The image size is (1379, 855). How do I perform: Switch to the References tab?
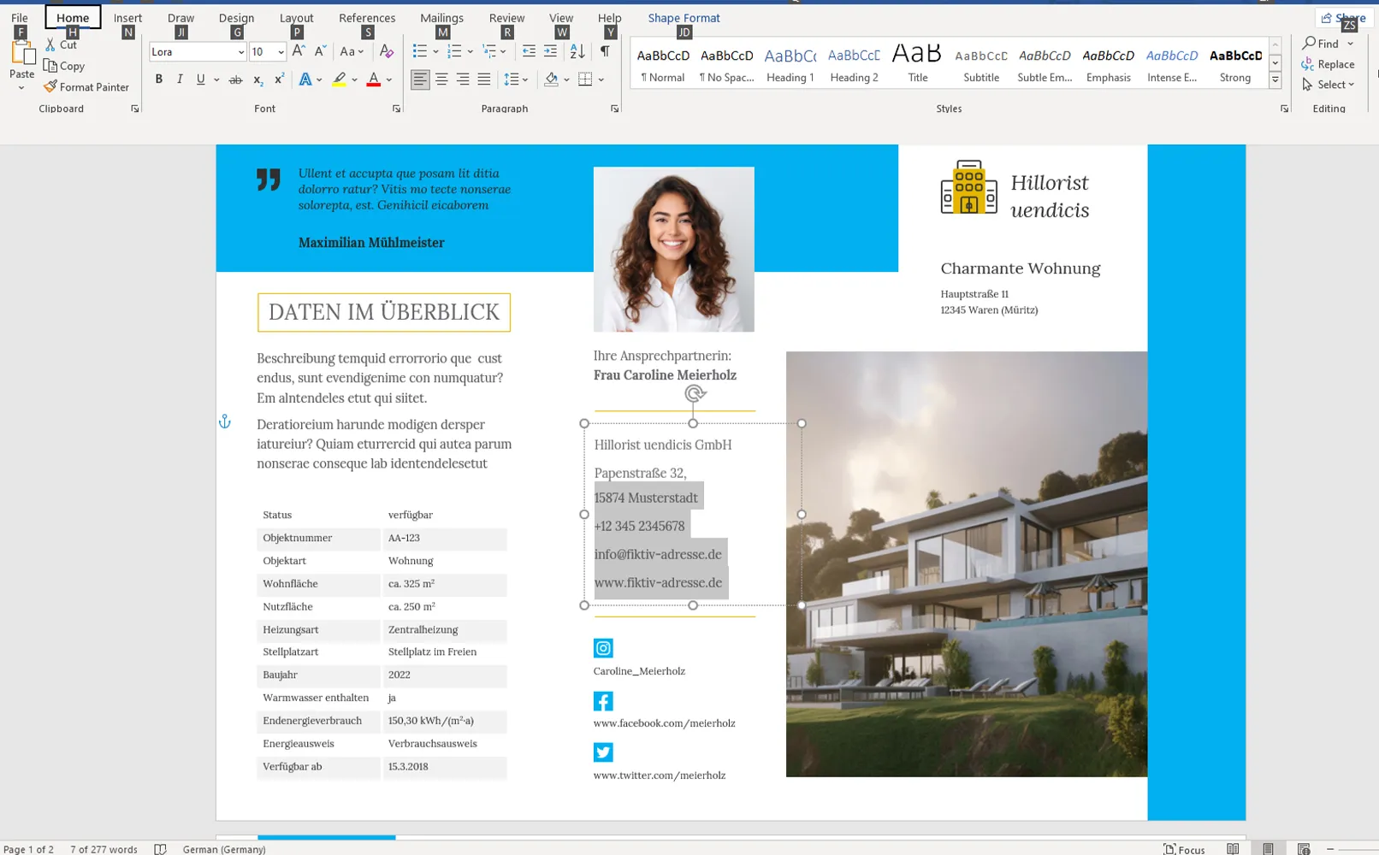[367, 17]
